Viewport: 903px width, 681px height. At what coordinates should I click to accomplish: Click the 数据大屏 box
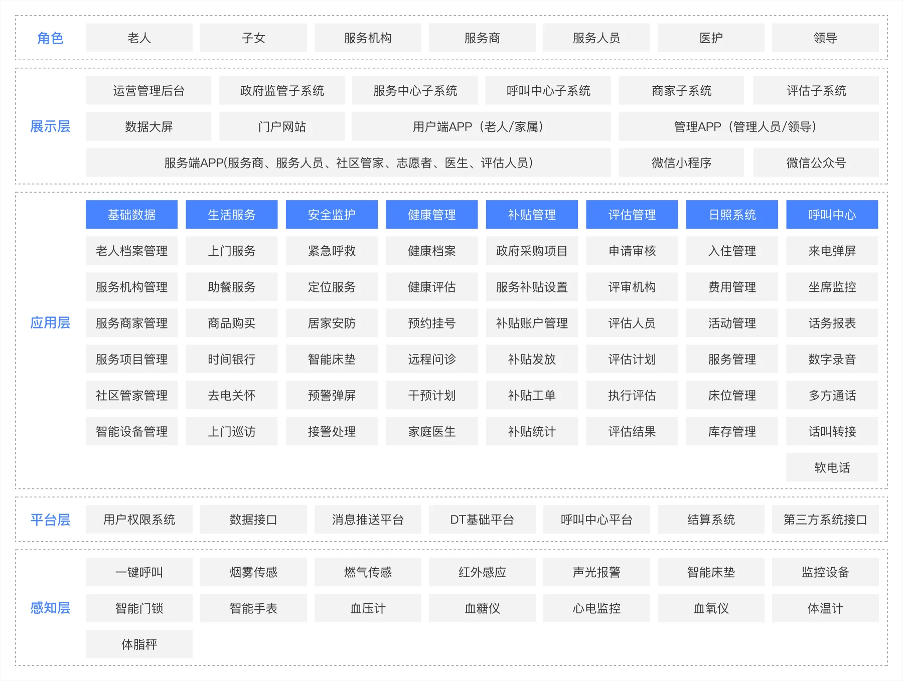pyautogui.click(x=148, y=126)
